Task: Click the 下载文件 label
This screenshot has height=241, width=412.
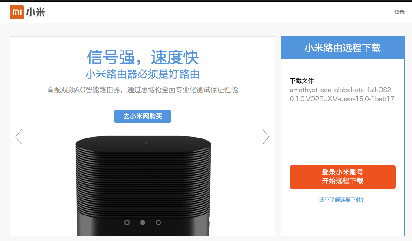Action: (304, 81)
